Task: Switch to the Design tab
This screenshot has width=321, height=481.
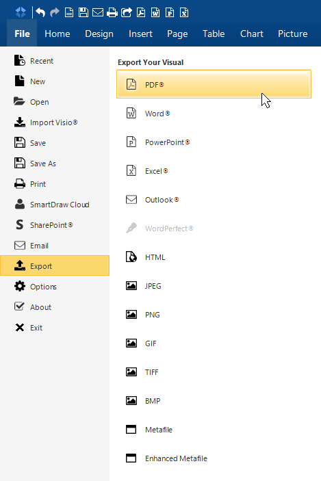Action: [x=99, y=34]
